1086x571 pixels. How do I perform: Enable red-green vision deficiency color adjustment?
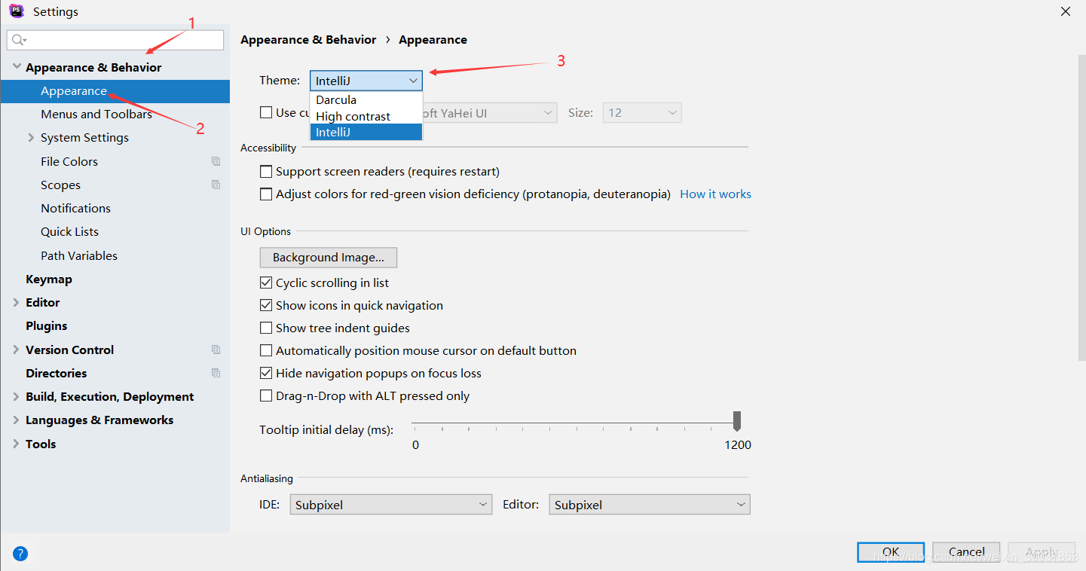click(x=266, y=194)
